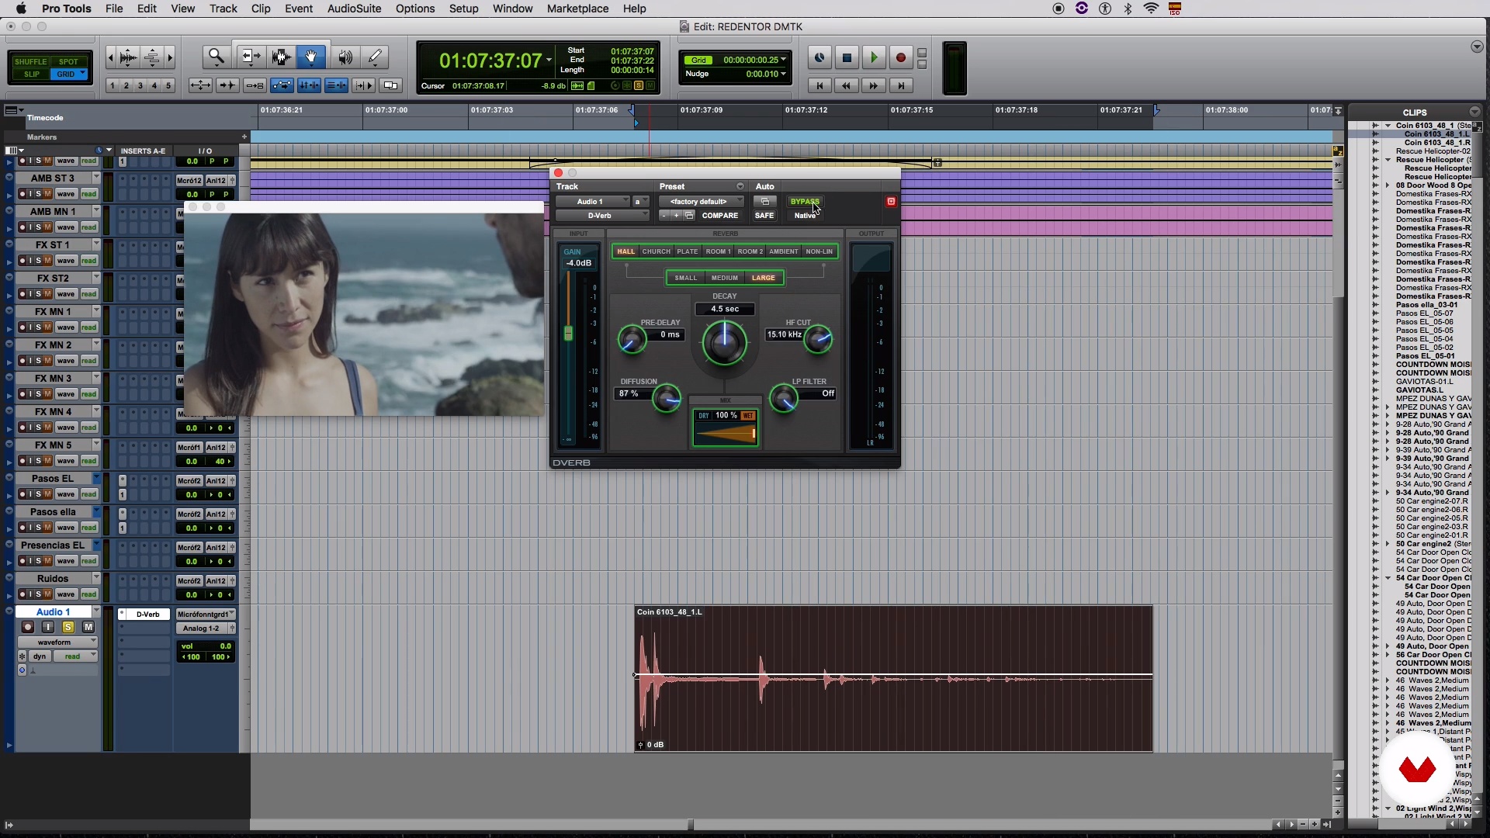
Task: Open the Track menu
Action: click(x=223, y=9)
